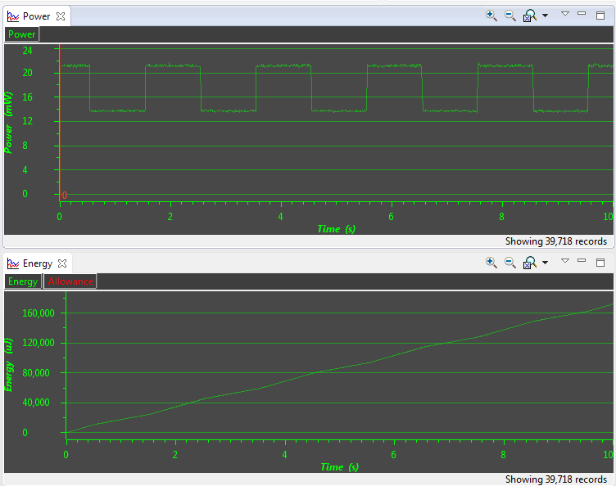Click the Power (mW) axis label
This screenshot has height=486, width=616.
click(x=8, y=123)
